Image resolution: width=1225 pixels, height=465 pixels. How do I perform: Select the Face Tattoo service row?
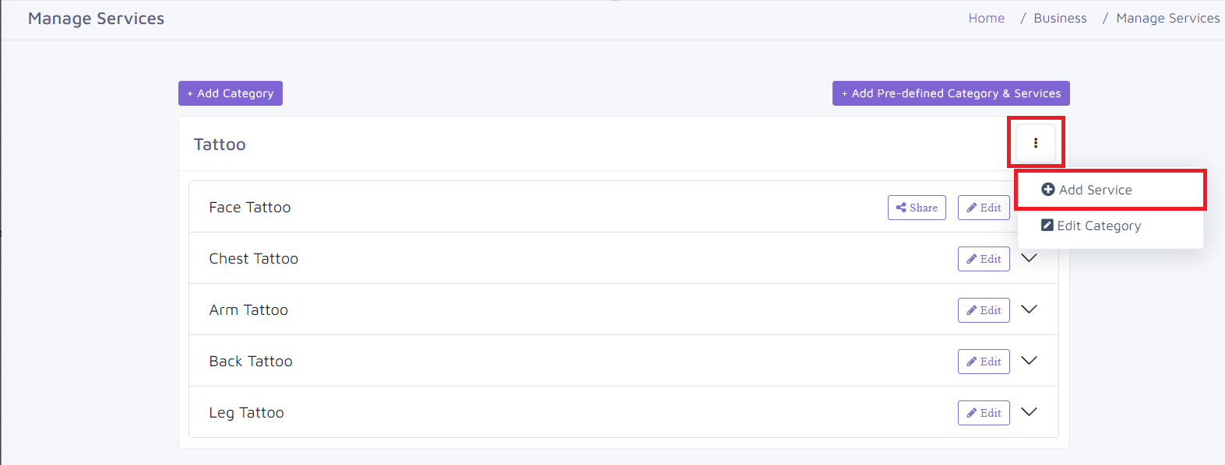pyautogui.click(x=624, y=207)
